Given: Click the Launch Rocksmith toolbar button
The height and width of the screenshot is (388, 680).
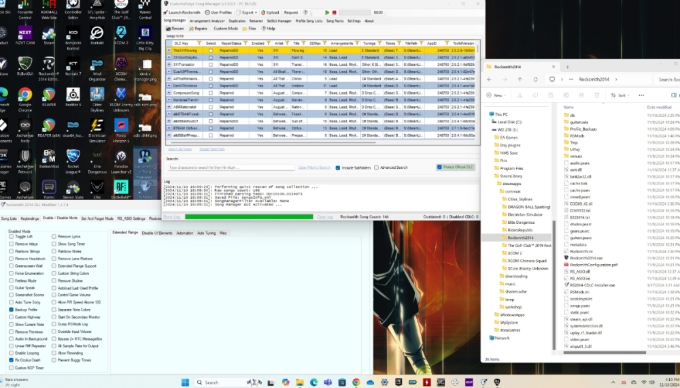Looking at the screenshot, I should (183, 12).
